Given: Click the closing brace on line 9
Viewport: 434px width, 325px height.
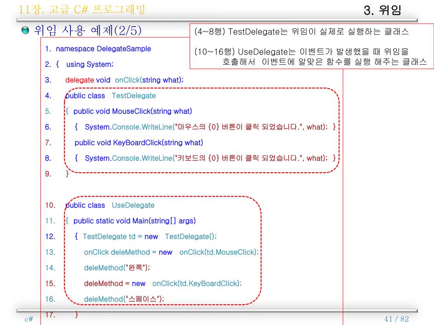Looking at the screenshot, I should click(x=67, y=174).
